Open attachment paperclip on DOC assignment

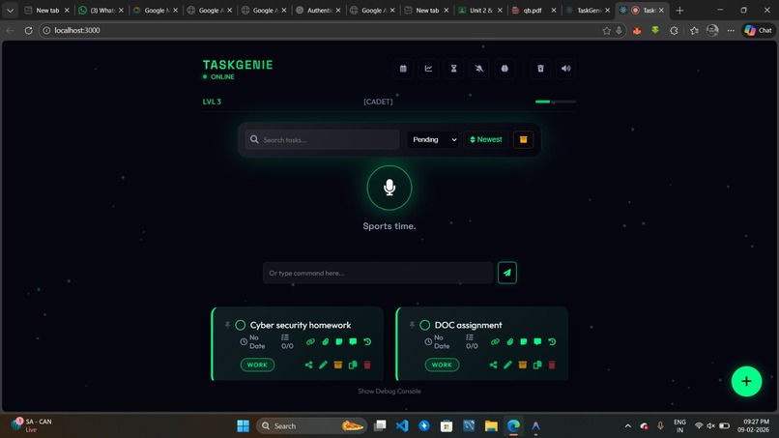tap(509, 341)
